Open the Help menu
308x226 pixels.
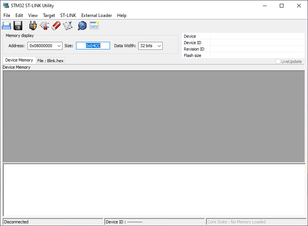122,15
